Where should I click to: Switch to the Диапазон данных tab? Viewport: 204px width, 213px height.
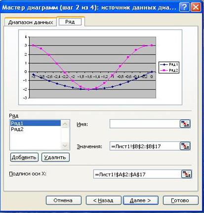tap(31, 22)
